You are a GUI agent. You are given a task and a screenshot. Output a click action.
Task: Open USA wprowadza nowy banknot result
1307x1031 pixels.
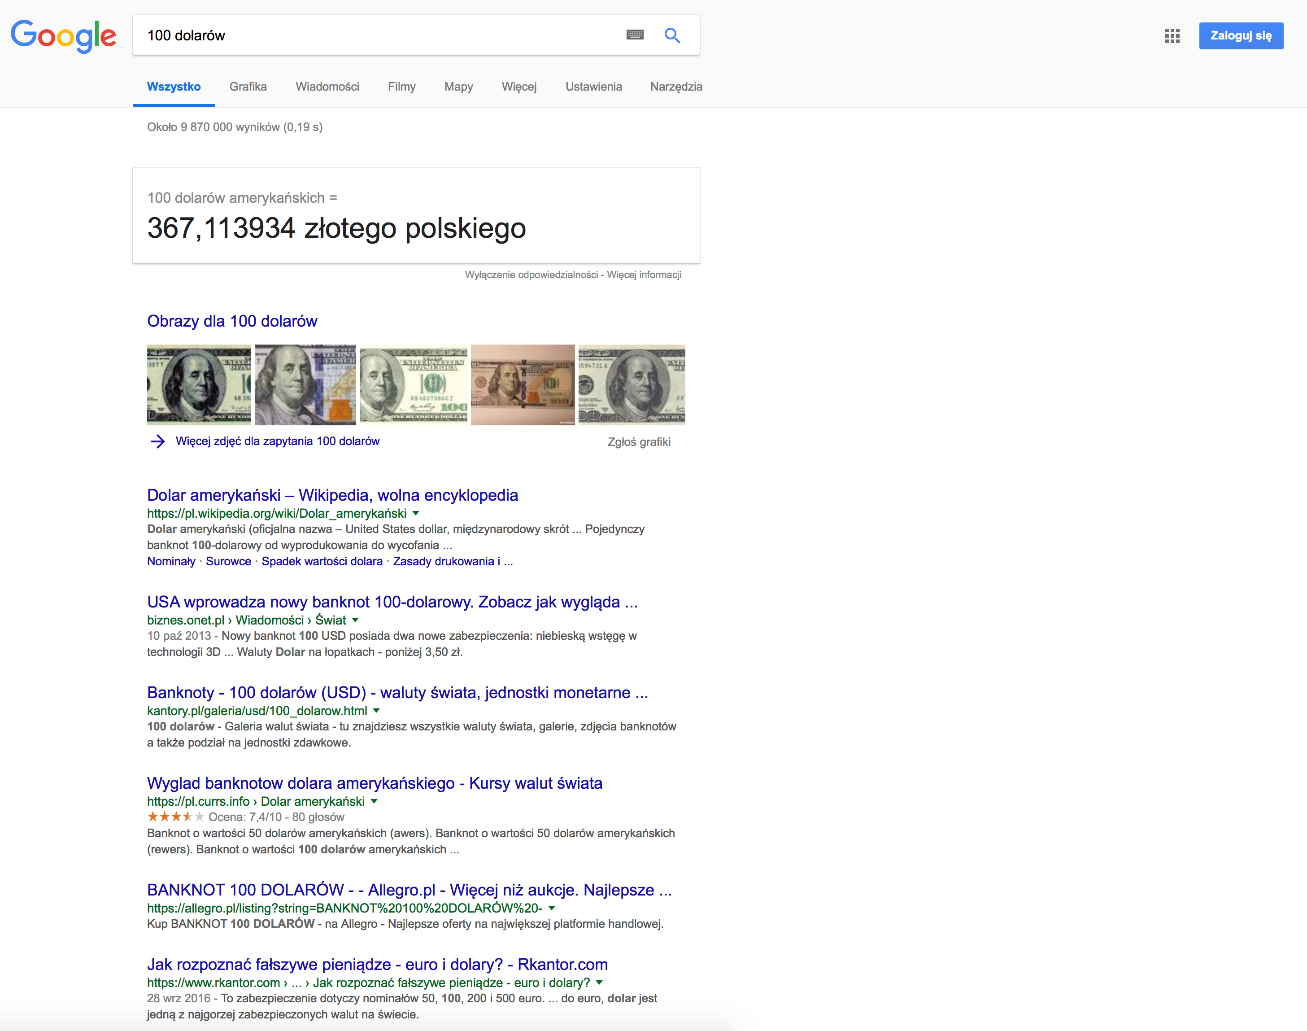tap(392, 602)
